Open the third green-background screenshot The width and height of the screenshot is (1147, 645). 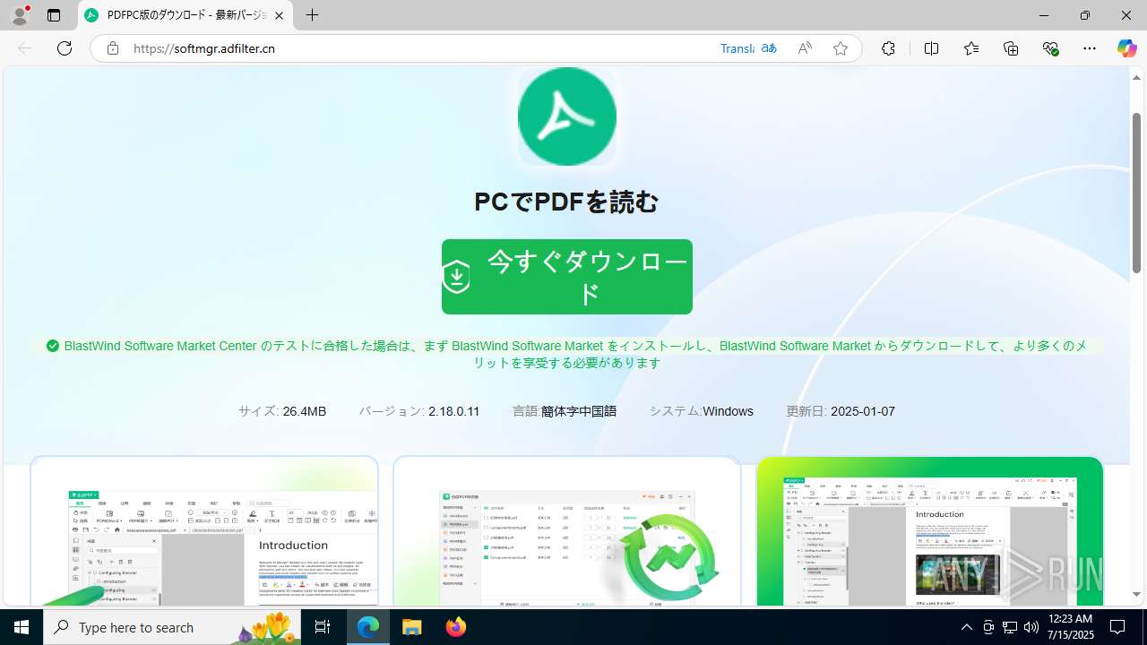[x=929, y=531]
